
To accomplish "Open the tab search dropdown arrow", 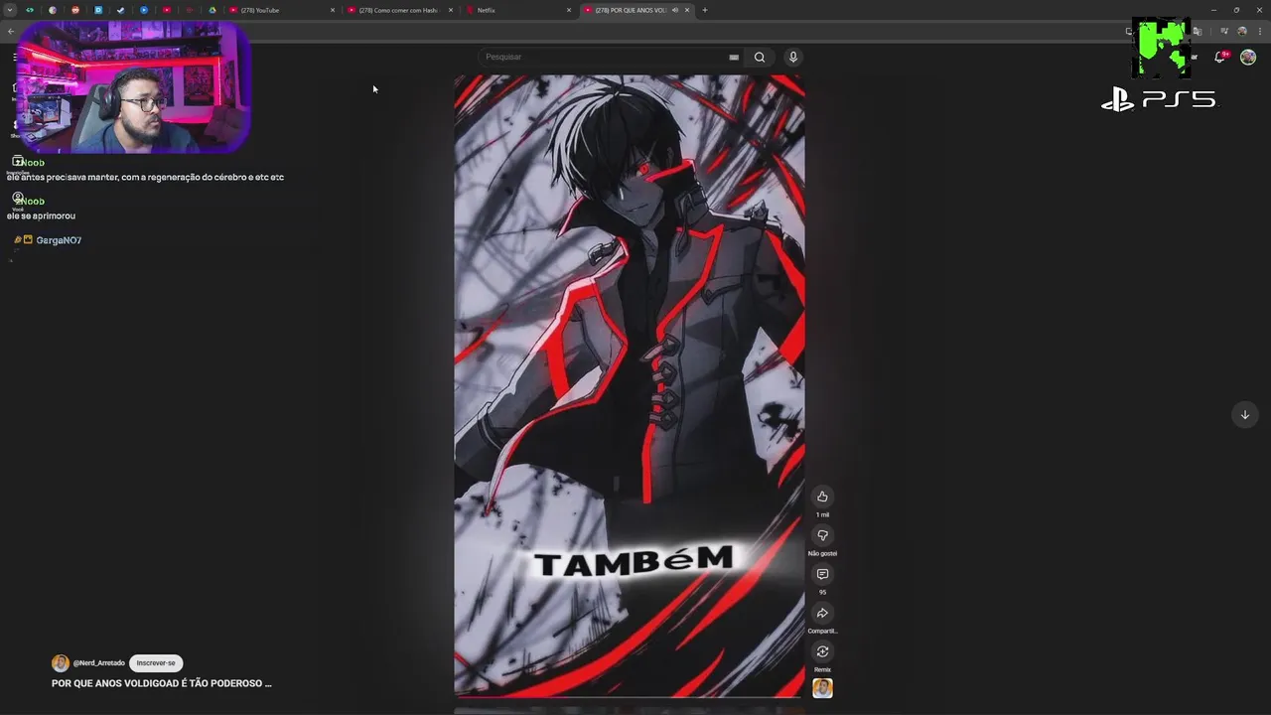I will coord(10,10).
